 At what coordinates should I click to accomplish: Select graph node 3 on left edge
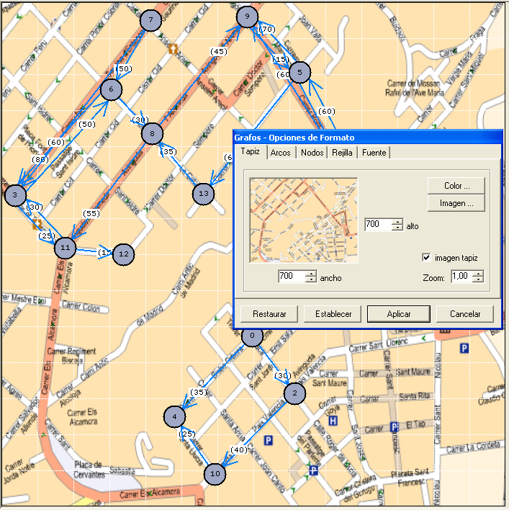pos(15,194)
